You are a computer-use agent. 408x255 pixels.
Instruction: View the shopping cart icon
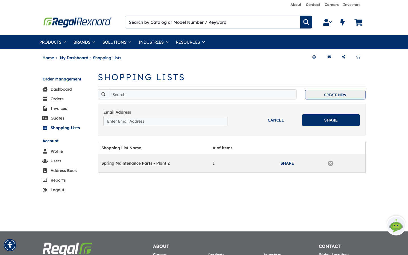[358, 22]
